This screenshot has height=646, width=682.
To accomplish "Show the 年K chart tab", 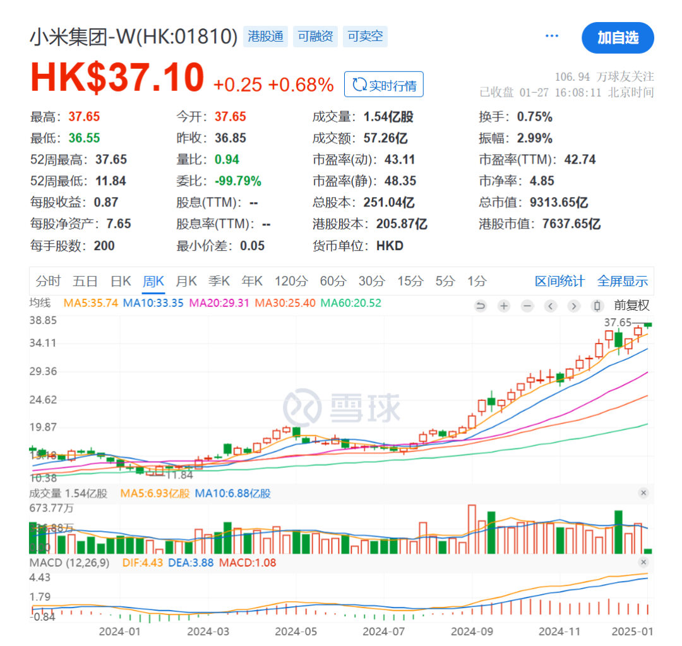I will tap(252, 281).
